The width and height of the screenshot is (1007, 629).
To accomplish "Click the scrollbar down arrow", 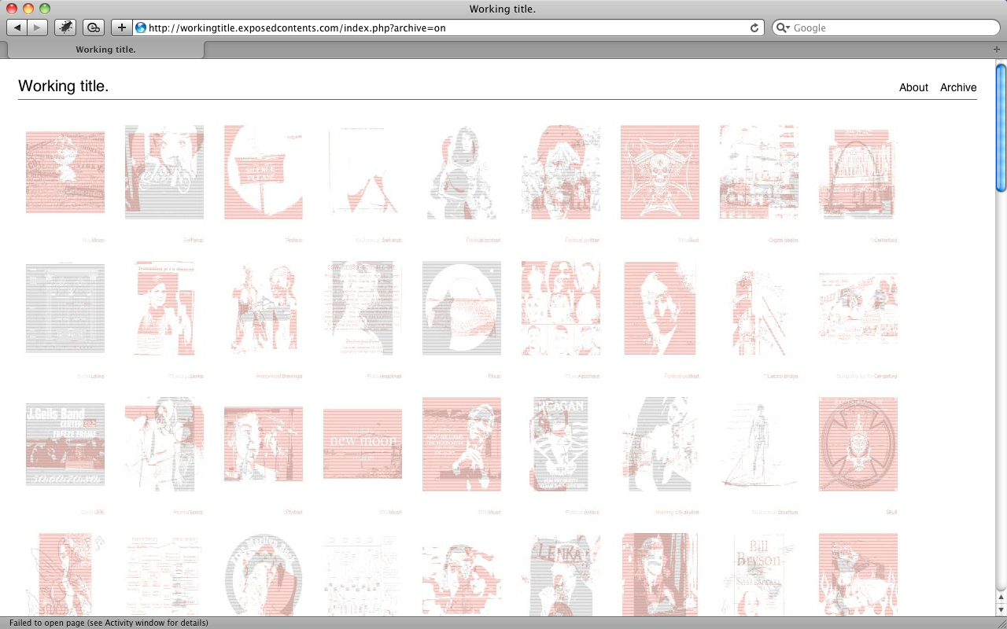I will [1001, 610].
